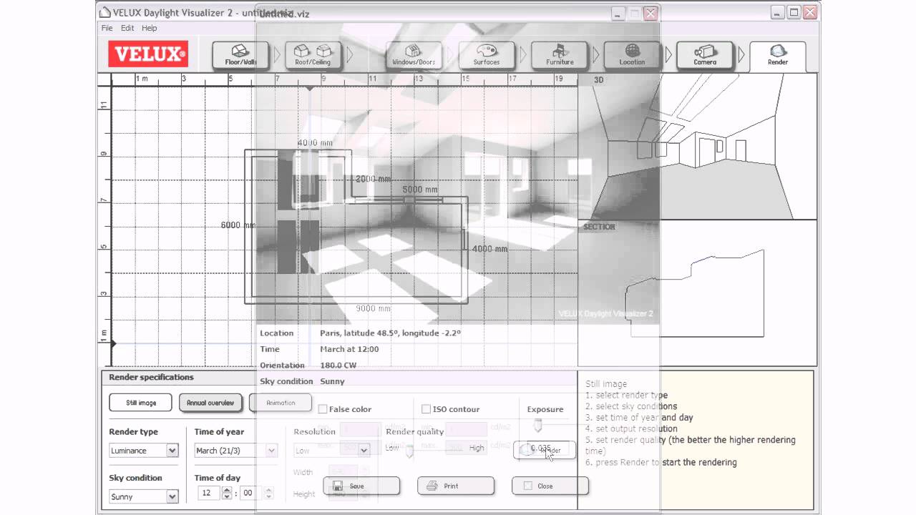Screen dimensions: 916x515
Task: Open the Roof/Ceiling step
Action: click(313, 55)
